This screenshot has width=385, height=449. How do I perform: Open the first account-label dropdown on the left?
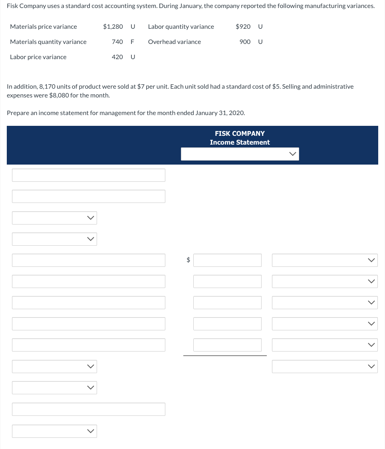(x=54, y=218)
